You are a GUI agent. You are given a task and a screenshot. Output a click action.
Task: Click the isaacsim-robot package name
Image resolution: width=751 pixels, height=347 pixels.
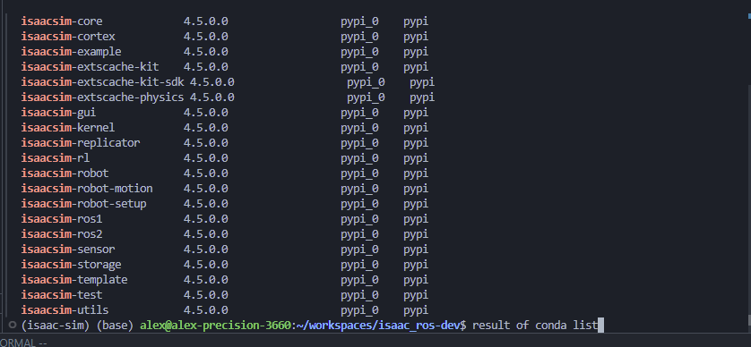(x=65, y=173)
